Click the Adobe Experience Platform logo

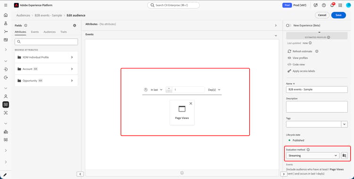coord(16,5)
